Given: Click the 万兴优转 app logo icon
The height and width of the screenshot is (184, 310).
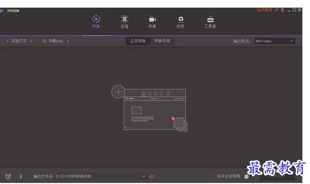Looking at the screenshot, I should [2, 11].
